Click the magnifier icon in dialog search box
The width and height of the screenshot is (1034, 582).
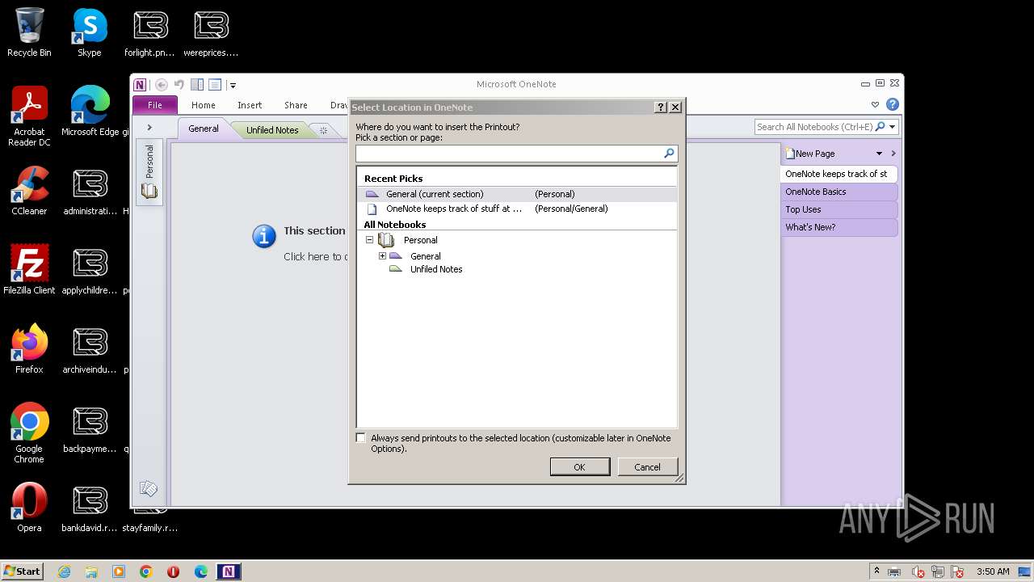coord(669,154)
